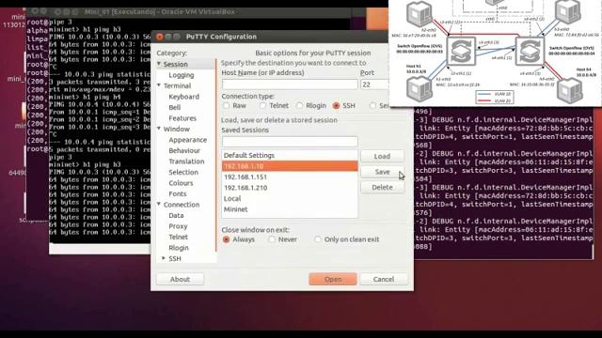Click the upper-left host computer icon in diagram
This screenshot has height=338, width=602.
[420, 14]
